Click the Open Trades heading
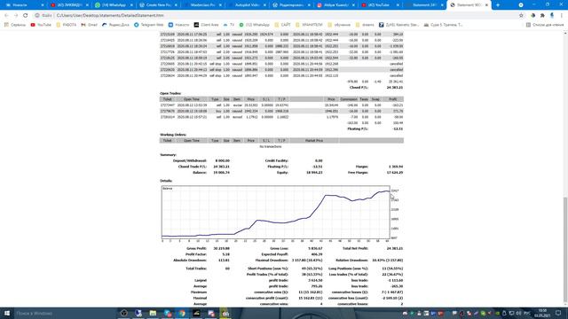The width and height of the screenshot is (568, 319). pyautogui.click(x=170, y=93)
